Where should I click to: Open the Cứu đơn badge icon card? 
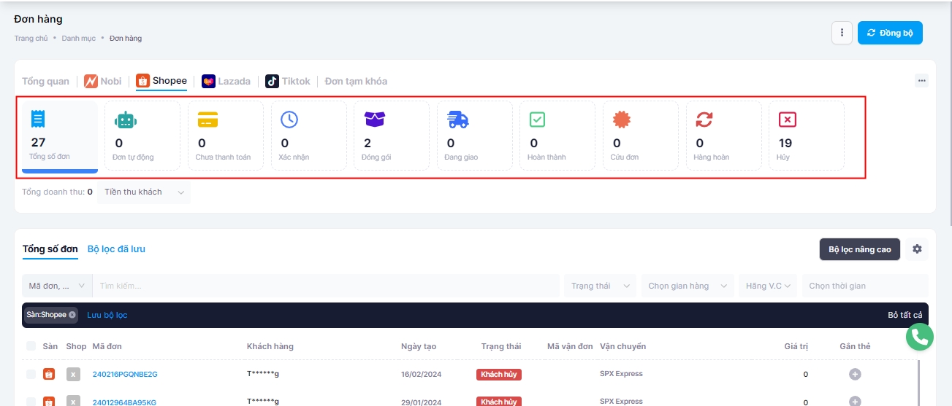click(x=641, y=136)
